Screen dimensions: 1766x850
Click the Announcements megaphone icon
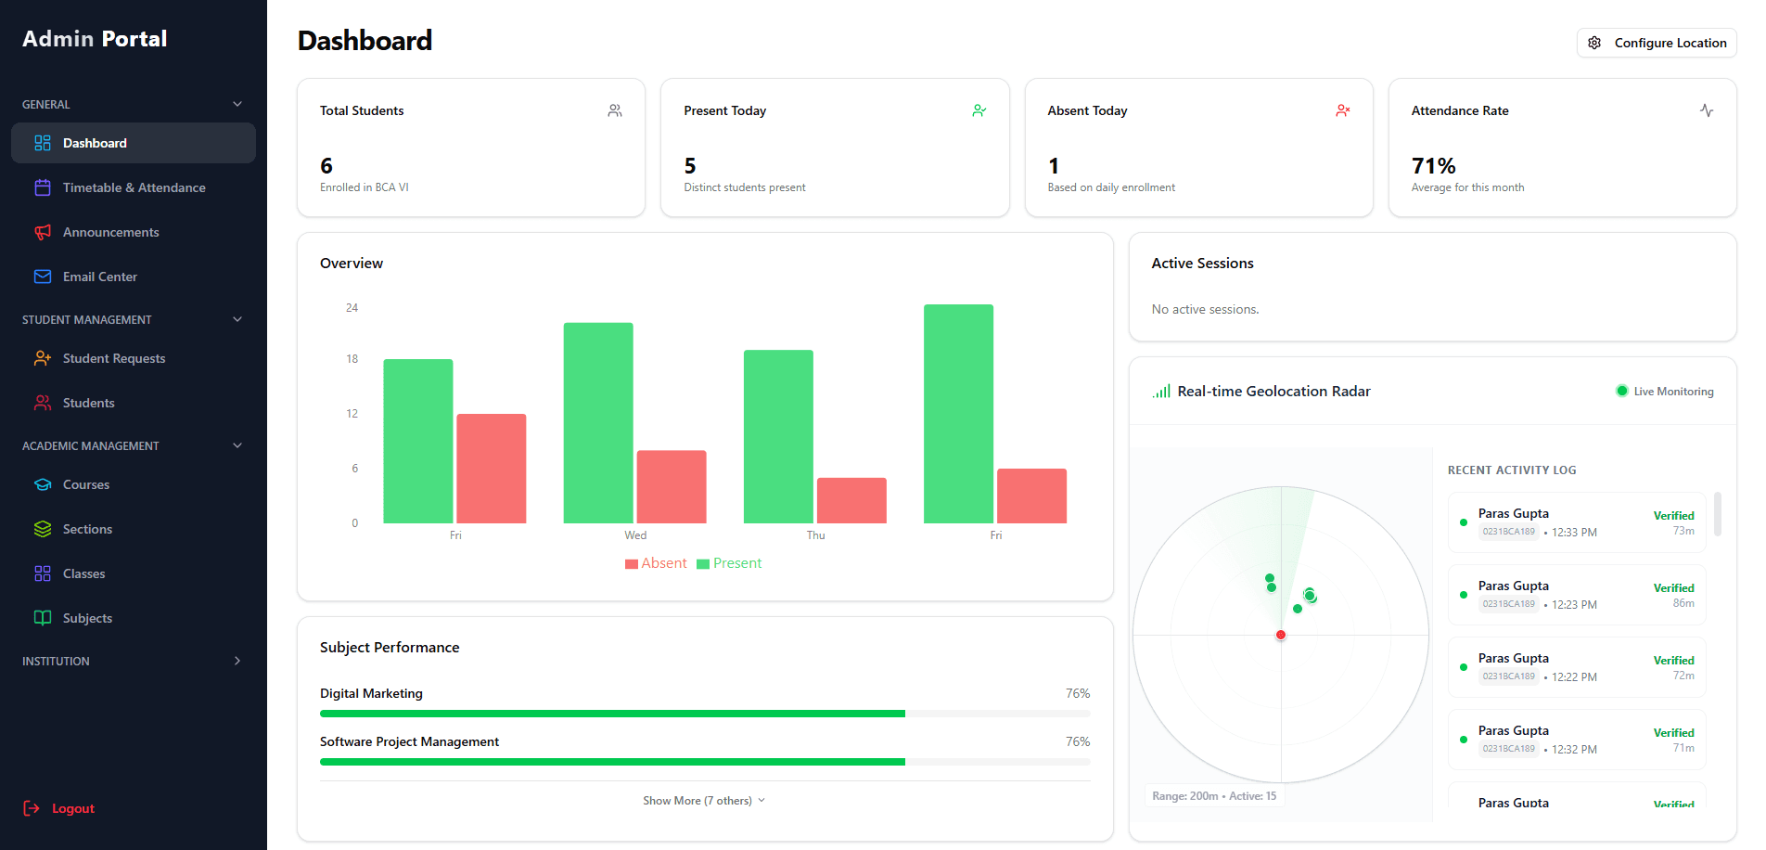click(43, 232)
